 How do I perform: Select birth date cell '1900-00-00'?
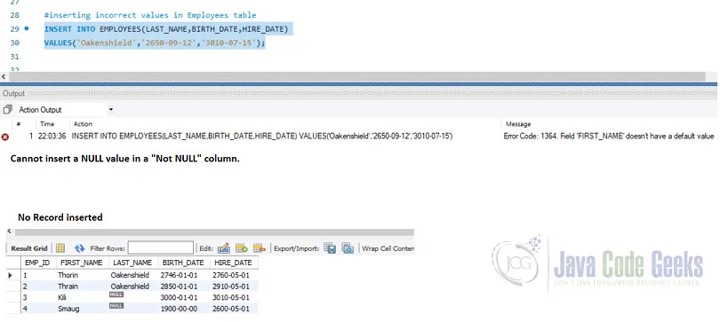184,309
